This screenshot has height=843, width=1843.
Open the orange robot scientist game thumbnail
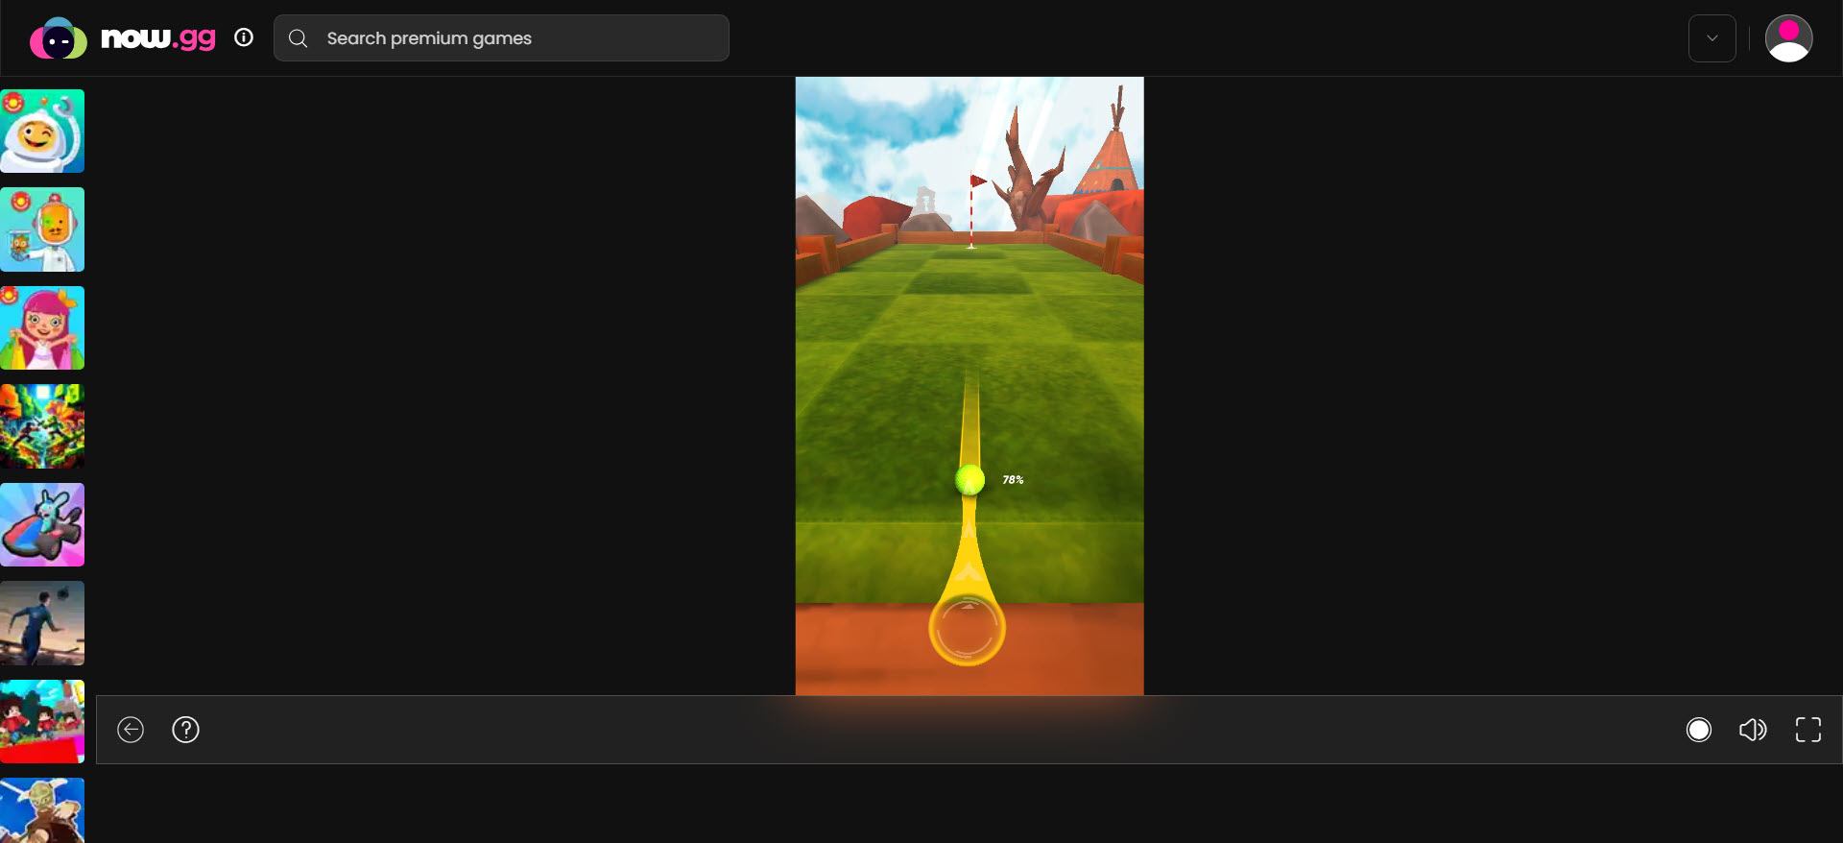click(42, 229)
